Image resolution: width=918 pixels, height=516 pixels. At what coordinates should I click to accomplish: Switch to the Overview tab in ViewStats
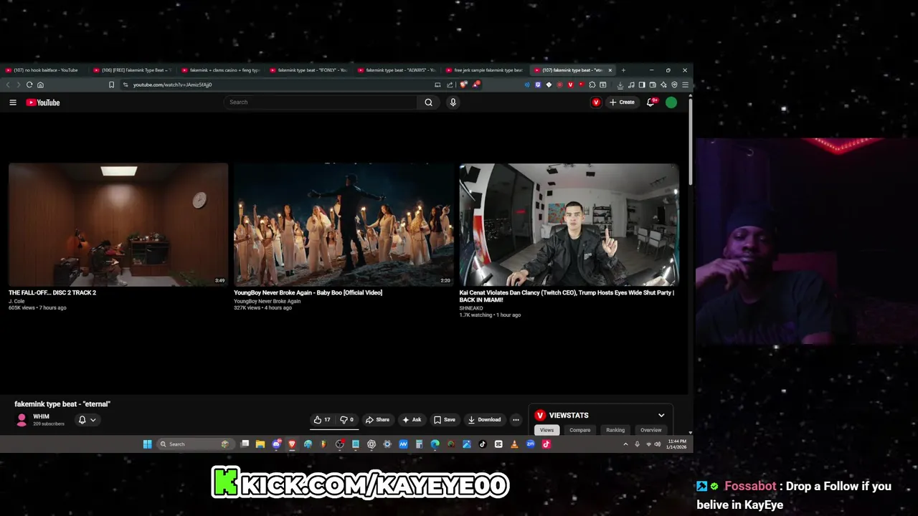[650, 430]
